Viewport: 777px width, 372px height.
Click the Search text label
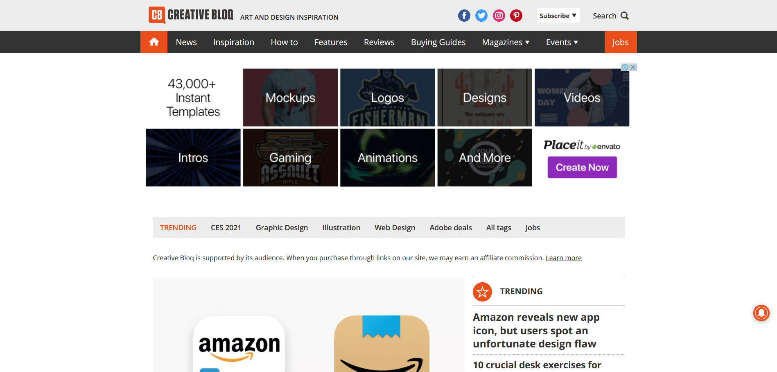coord(604,16)
